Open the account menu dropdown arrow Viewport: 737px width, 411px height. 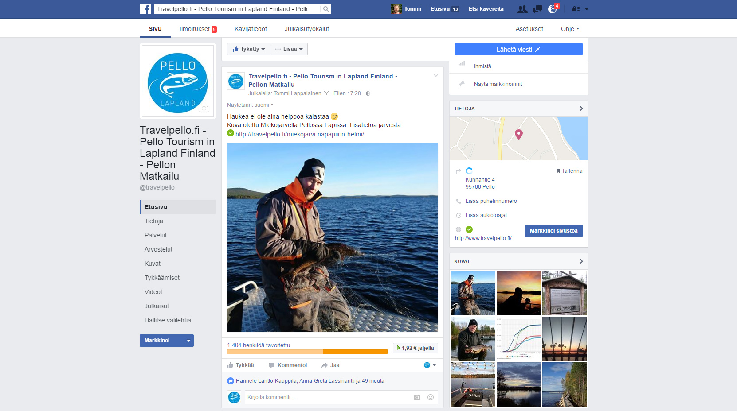(x=587, y=9)
